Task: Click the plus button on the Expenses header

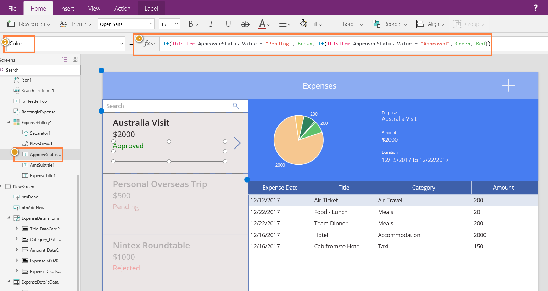Action: pos(508,85)
